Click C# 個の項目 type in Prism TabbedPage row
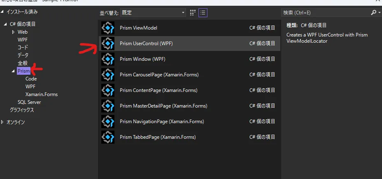382x179 pixels. pos(262,137)
